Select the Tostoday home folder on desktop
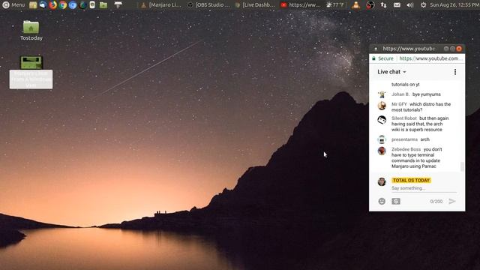 point(31,30)
